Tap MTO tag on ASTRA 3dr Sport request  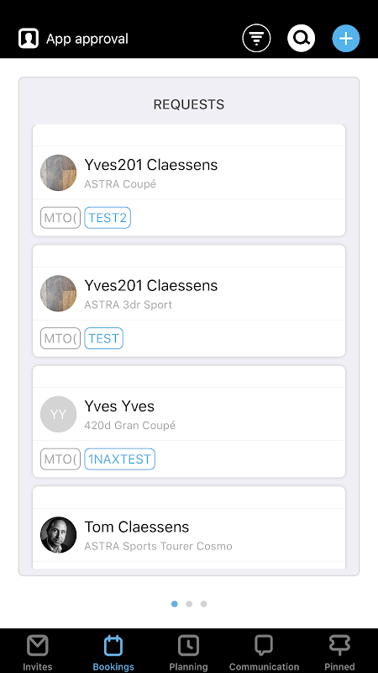(60, 338)
